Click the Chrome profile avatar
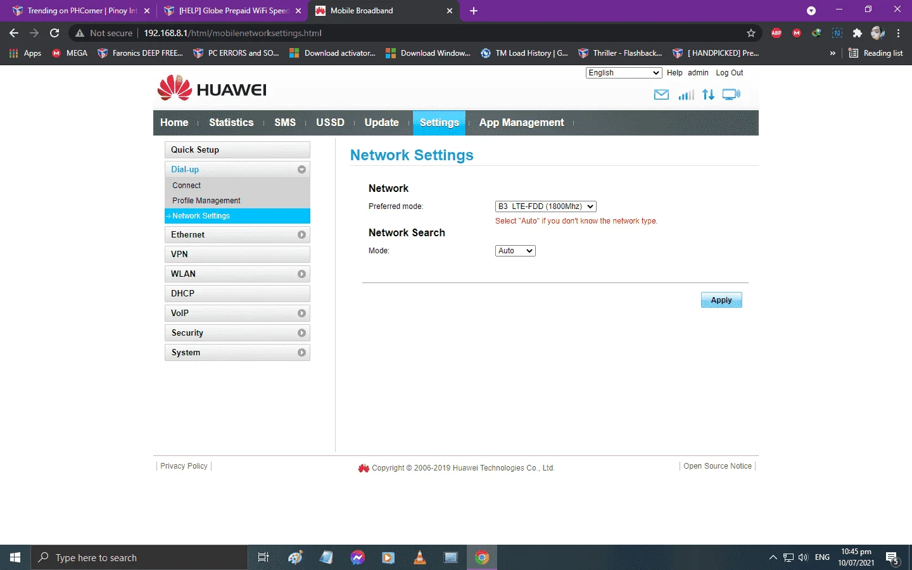The image size is (912, 570). point(878,33)
